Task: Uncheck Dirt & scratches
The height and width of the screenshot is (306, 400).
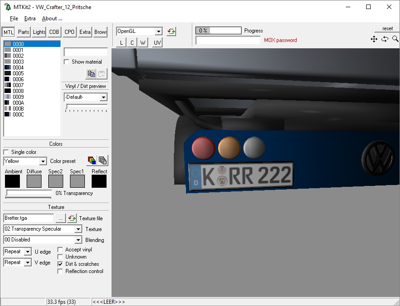Action: [60, 264]
